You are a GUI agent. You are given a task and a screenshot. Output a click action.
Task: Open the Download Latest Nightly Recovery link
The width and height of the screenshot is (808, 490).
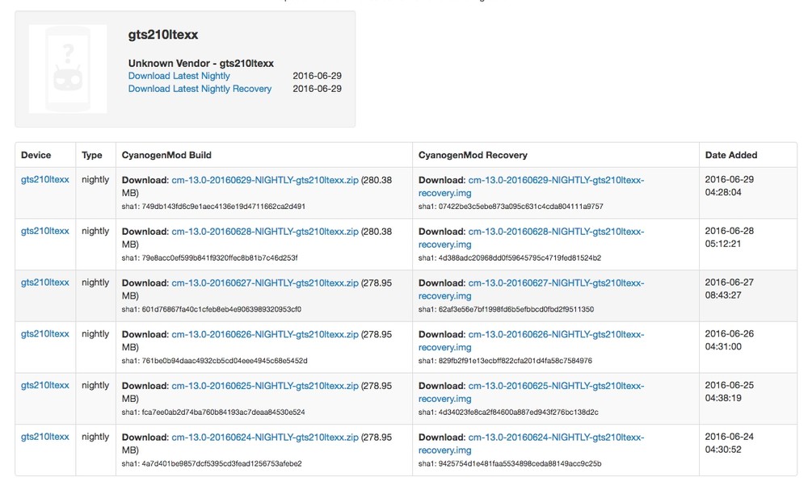pyautogui.click(x=200, y=89)
